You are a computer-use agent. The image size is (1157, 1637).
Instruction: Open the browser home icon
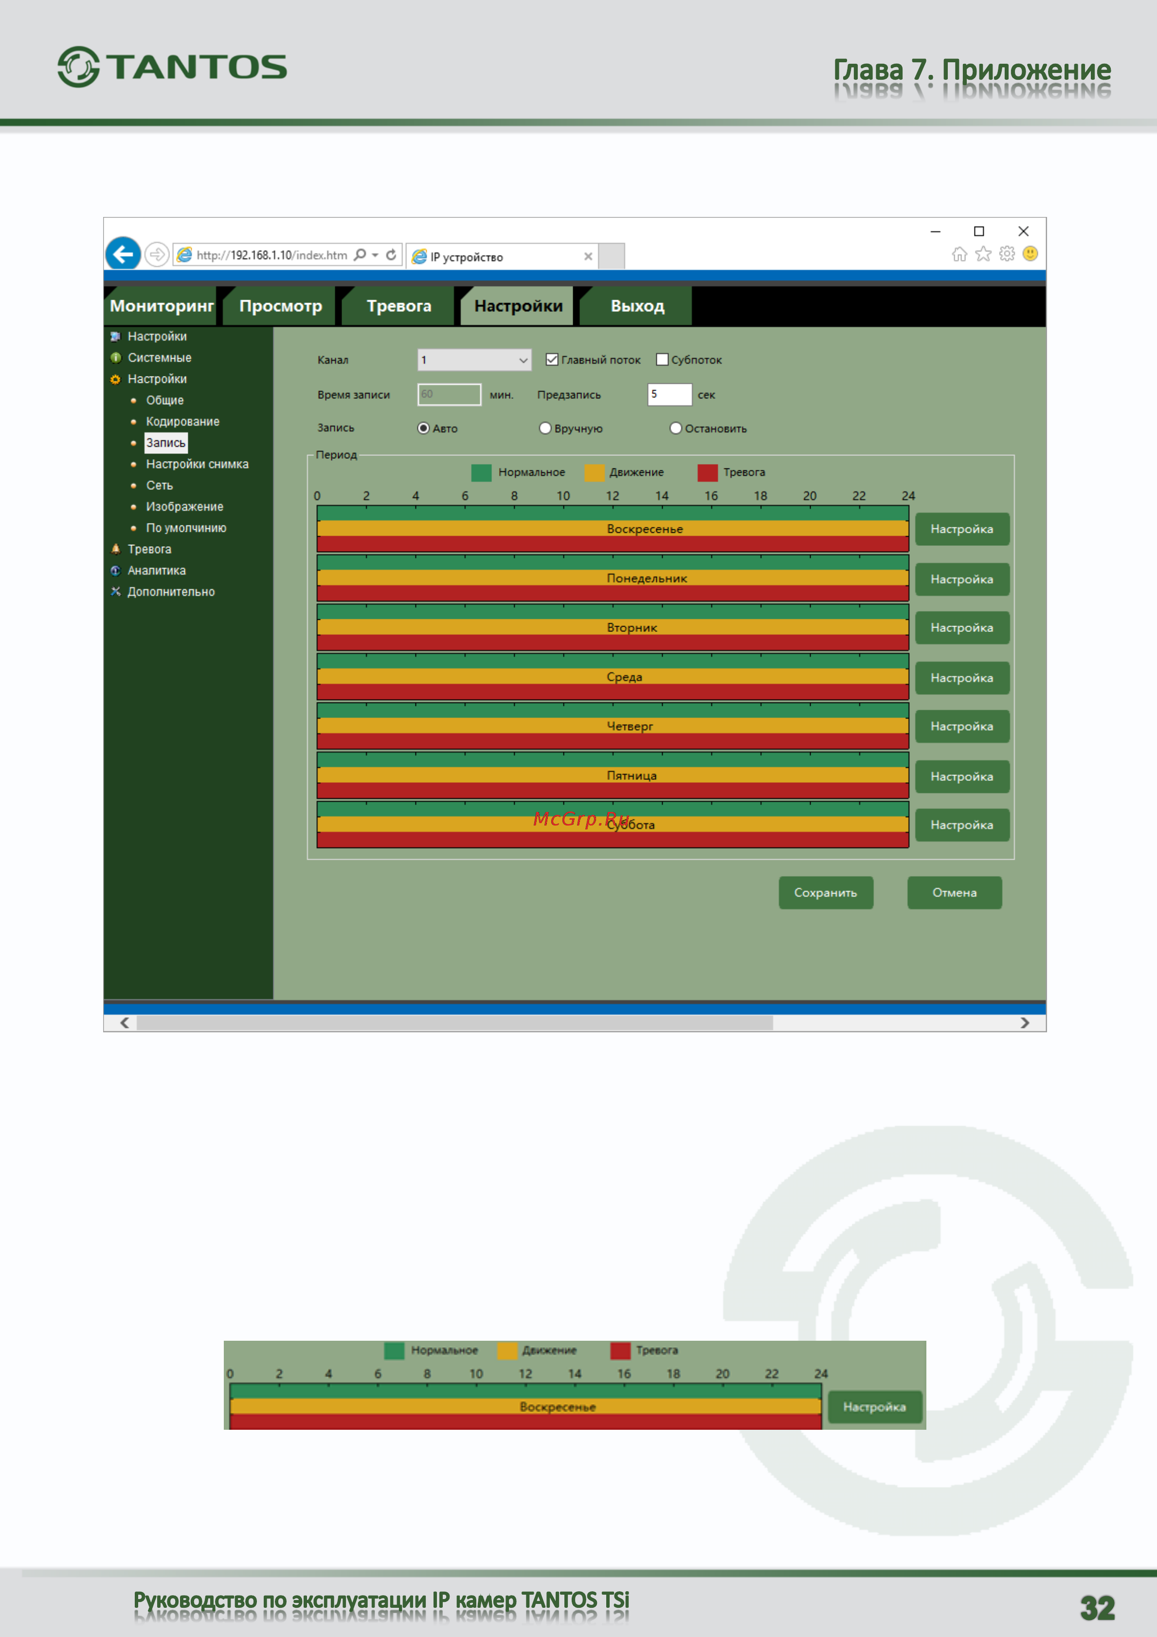point(959,254)
